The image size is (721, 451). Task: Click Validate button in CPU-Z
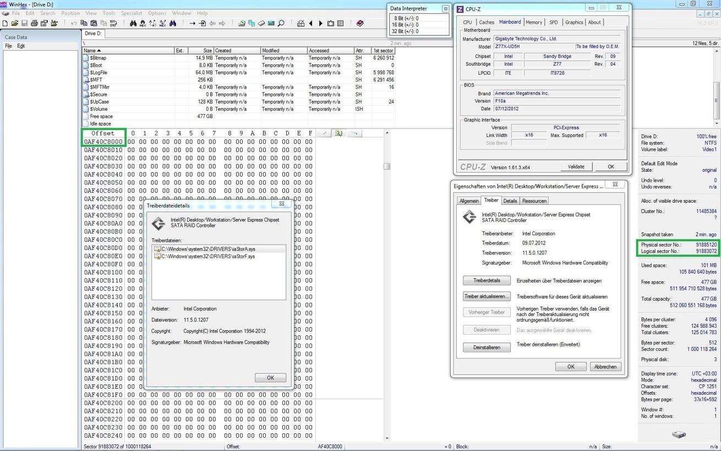click(576, 166)
